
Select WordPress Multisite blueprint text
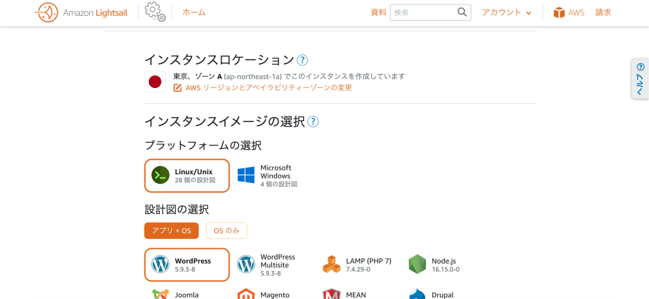click(x=278, y=265)
